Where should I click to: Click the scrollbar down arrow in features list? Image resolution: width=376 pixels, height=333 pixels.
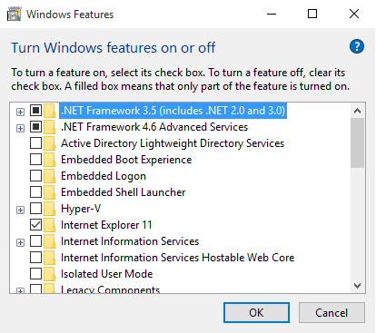[x=357, y=286]
